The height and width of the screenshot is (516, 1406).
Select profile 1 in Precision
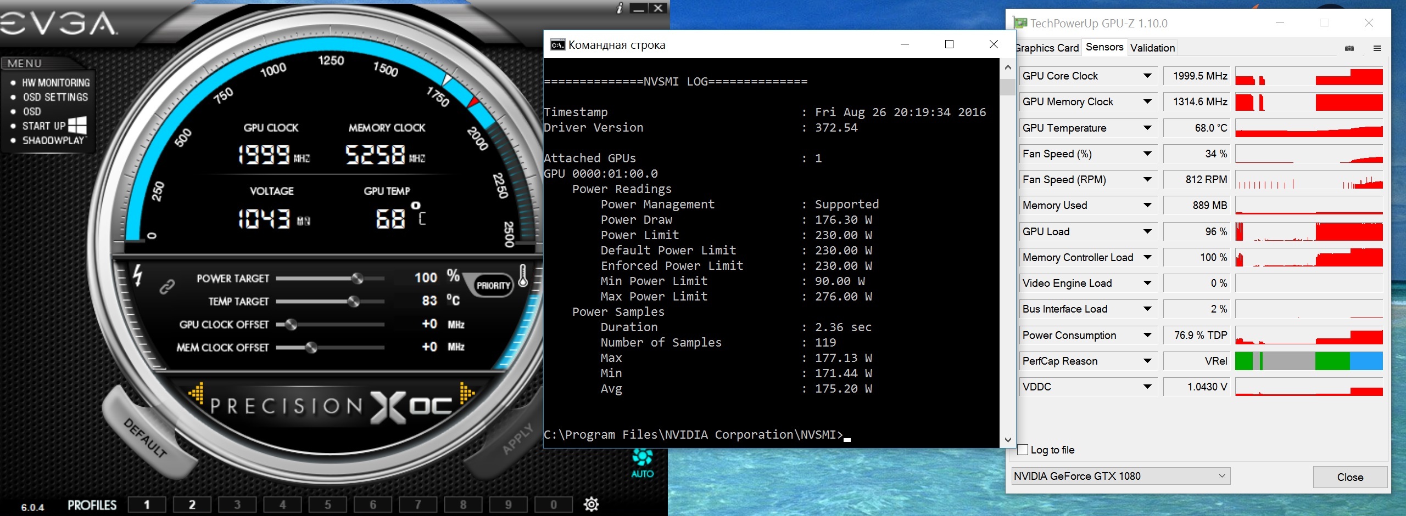147,504
